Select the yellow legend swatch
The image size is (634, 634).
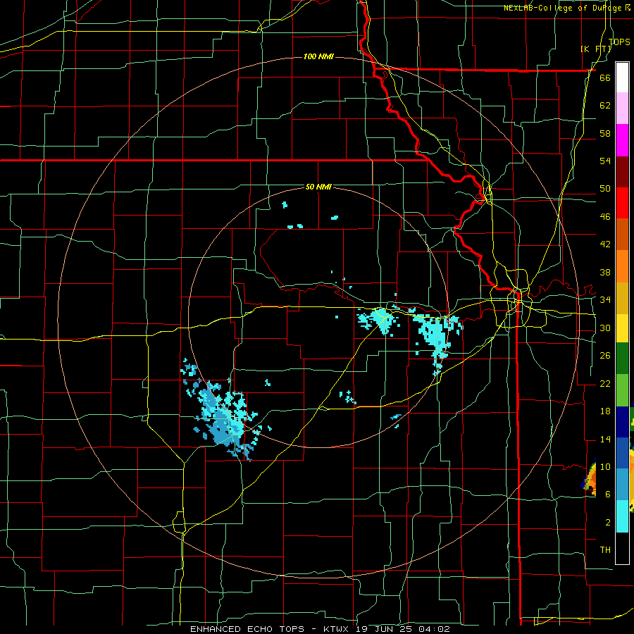[622, 328]
